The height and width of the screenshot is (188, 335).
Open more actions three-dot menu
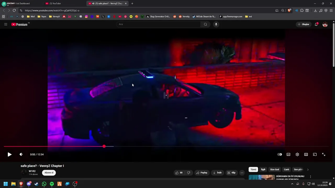coord(242,173)
